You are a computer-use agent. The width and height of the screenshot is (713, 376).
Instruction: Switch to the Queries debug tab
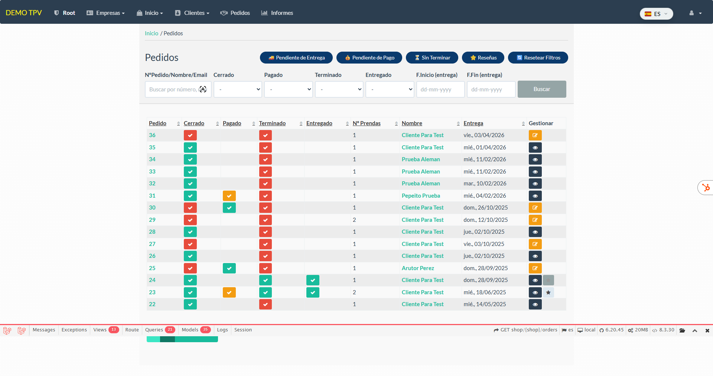[159, 330]
